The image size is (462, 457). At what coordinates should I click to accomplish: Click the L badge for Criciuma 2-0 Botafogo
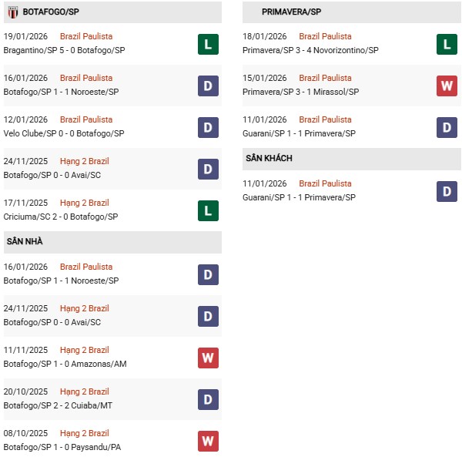(x=208, y=210)
